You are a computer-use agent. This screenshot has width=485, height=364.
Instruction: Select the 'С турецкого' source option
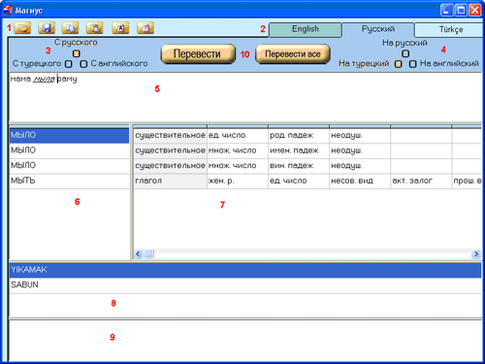tap(69, 64)
